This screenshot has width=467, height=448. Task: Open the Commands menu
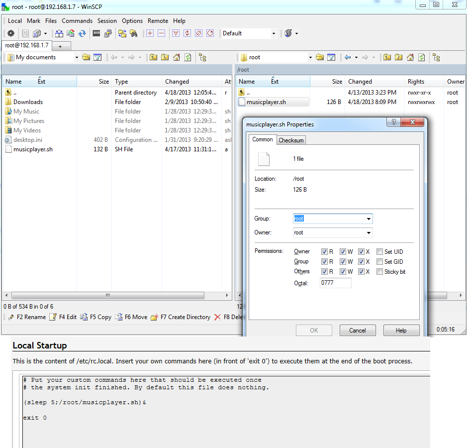77,21
